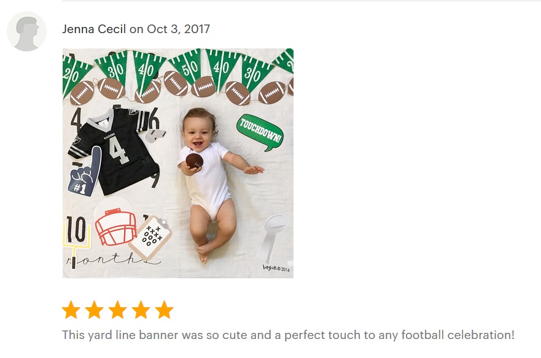This screenshot has width=541, height=358.
Task: Click the gray default profile avatar
Action: (x=26, y=31)
